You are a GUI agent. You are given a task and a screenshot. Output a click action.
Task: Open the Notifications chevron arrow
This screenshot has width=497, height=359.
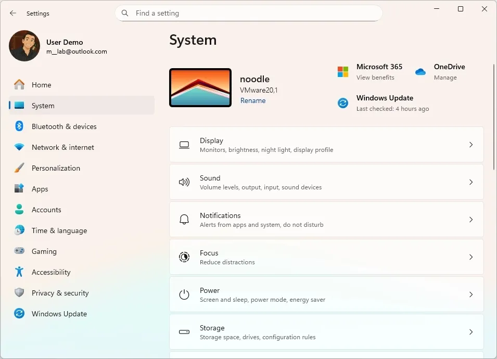[x=470, y=220]
